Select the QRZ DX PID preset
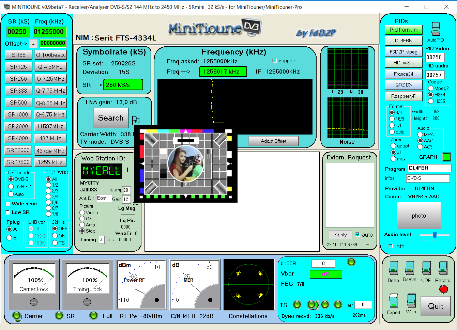The height and width of the screenshot is (330, 457). pos(403,85)
